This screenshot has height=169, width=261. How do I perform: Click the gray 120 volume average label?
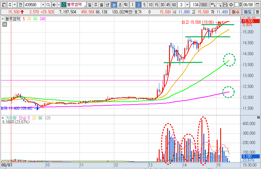(48, 118)
